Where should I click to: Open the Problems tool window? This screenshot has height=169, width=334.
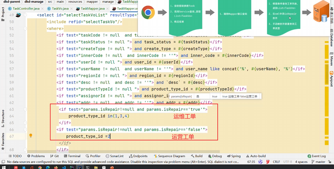click(x=36, y=156)
